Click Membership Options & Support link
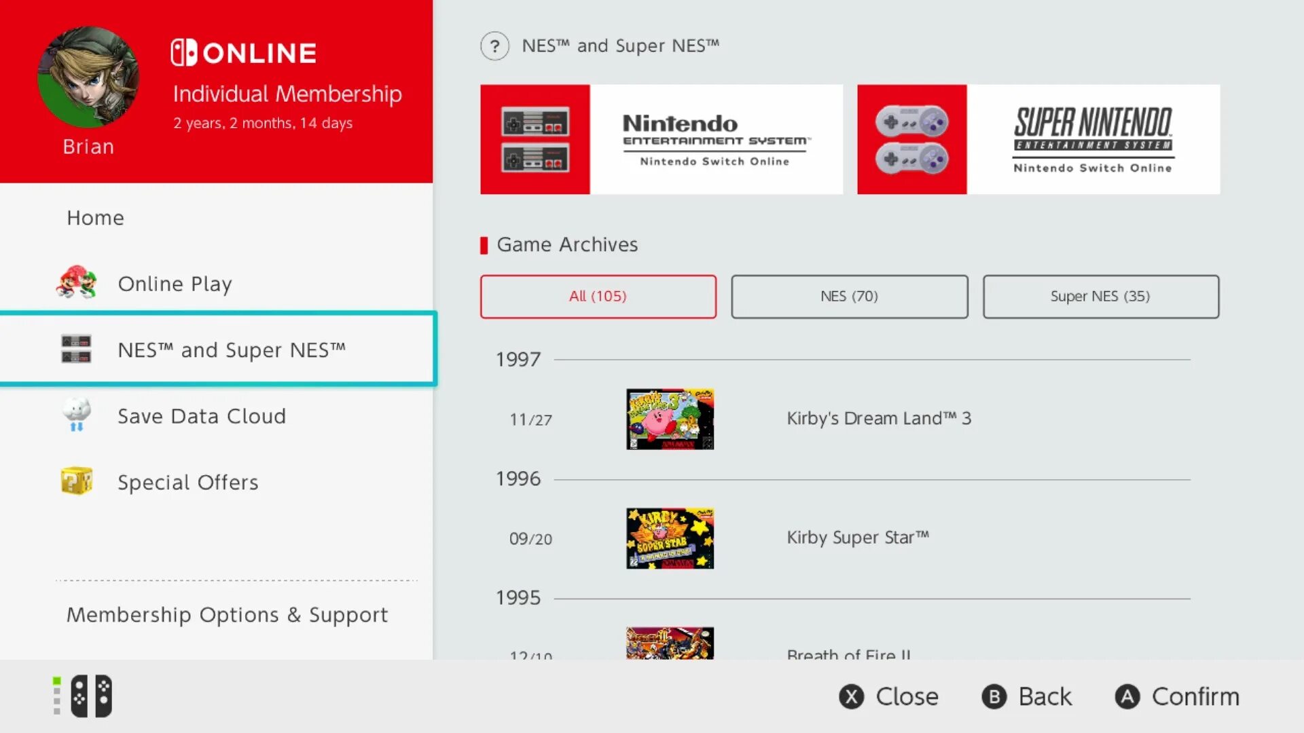Image resolution: width=1304 pixels, height=733 pixels. [227, 615]
